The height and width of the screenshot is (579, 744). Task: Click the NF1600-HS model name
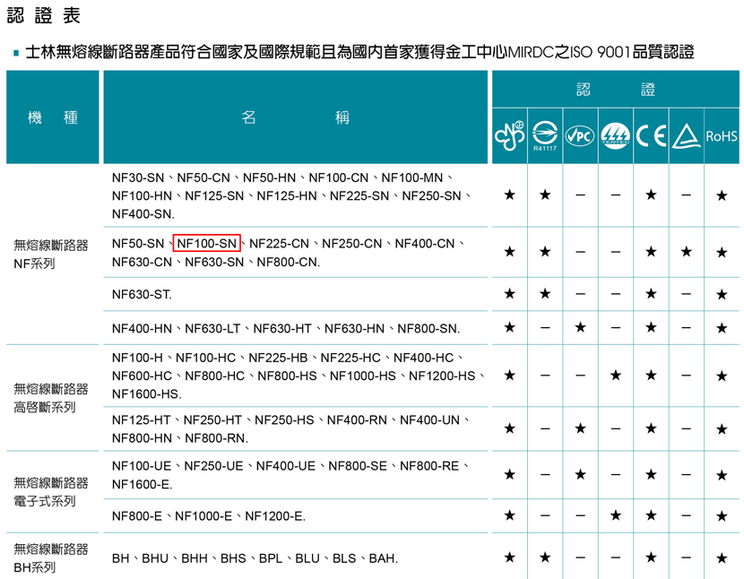(x=147, y=394)
